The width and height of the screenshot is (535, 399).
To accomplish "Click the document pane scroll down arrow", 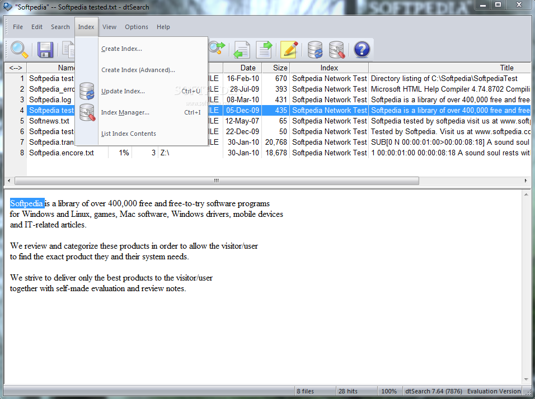I will point(526,379).
